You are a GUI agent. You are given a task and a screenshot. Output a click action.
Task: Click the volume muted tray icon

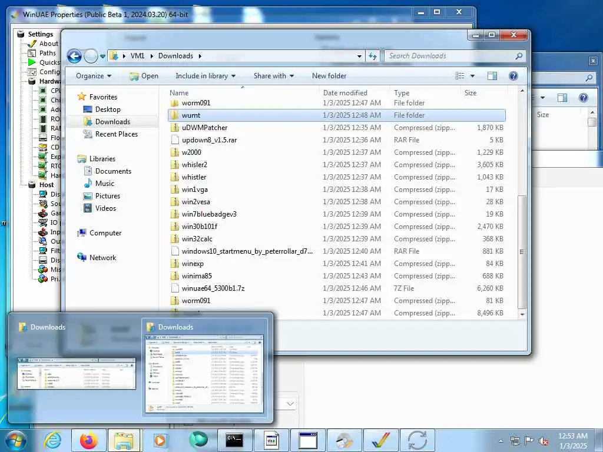pos(544,441)
